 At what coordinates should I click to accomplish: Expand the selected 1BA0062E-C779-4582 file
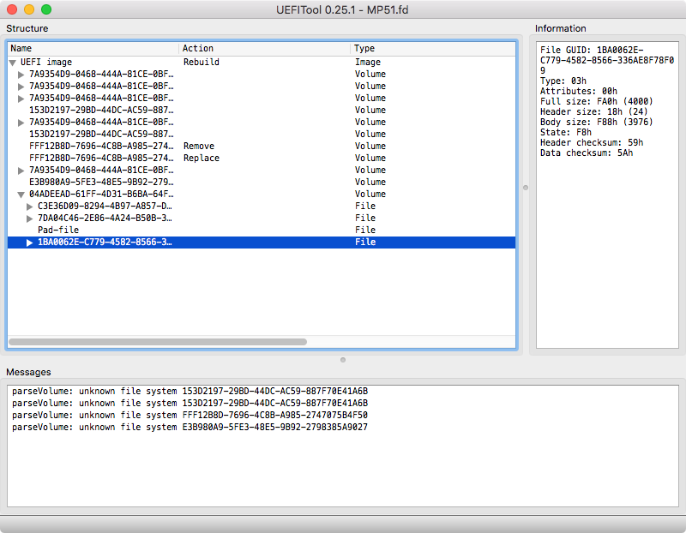tap(29, 243)
